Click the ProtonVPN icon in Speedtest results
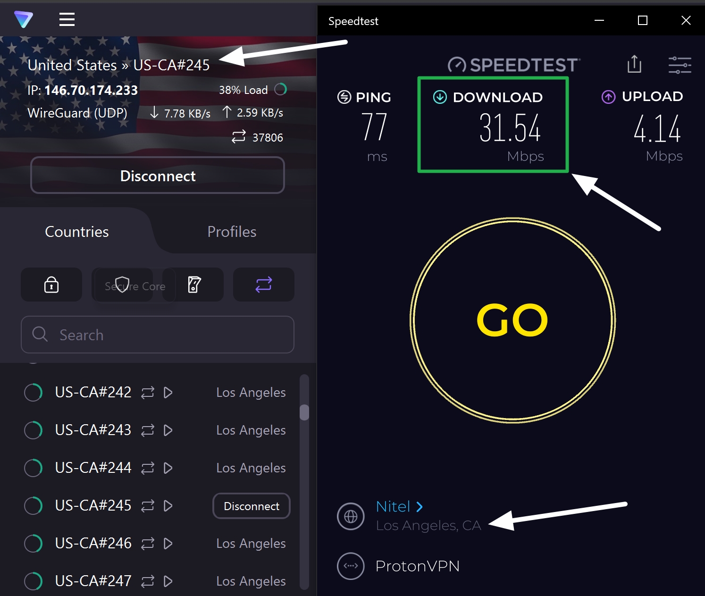Viewport: 705px width, 596px height. [351, 566]
